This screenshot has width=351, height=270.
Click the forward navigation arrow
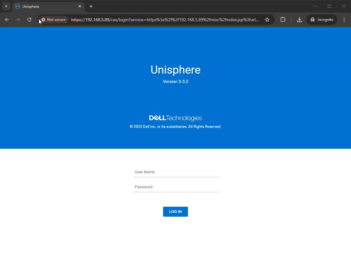pos(18,20)
